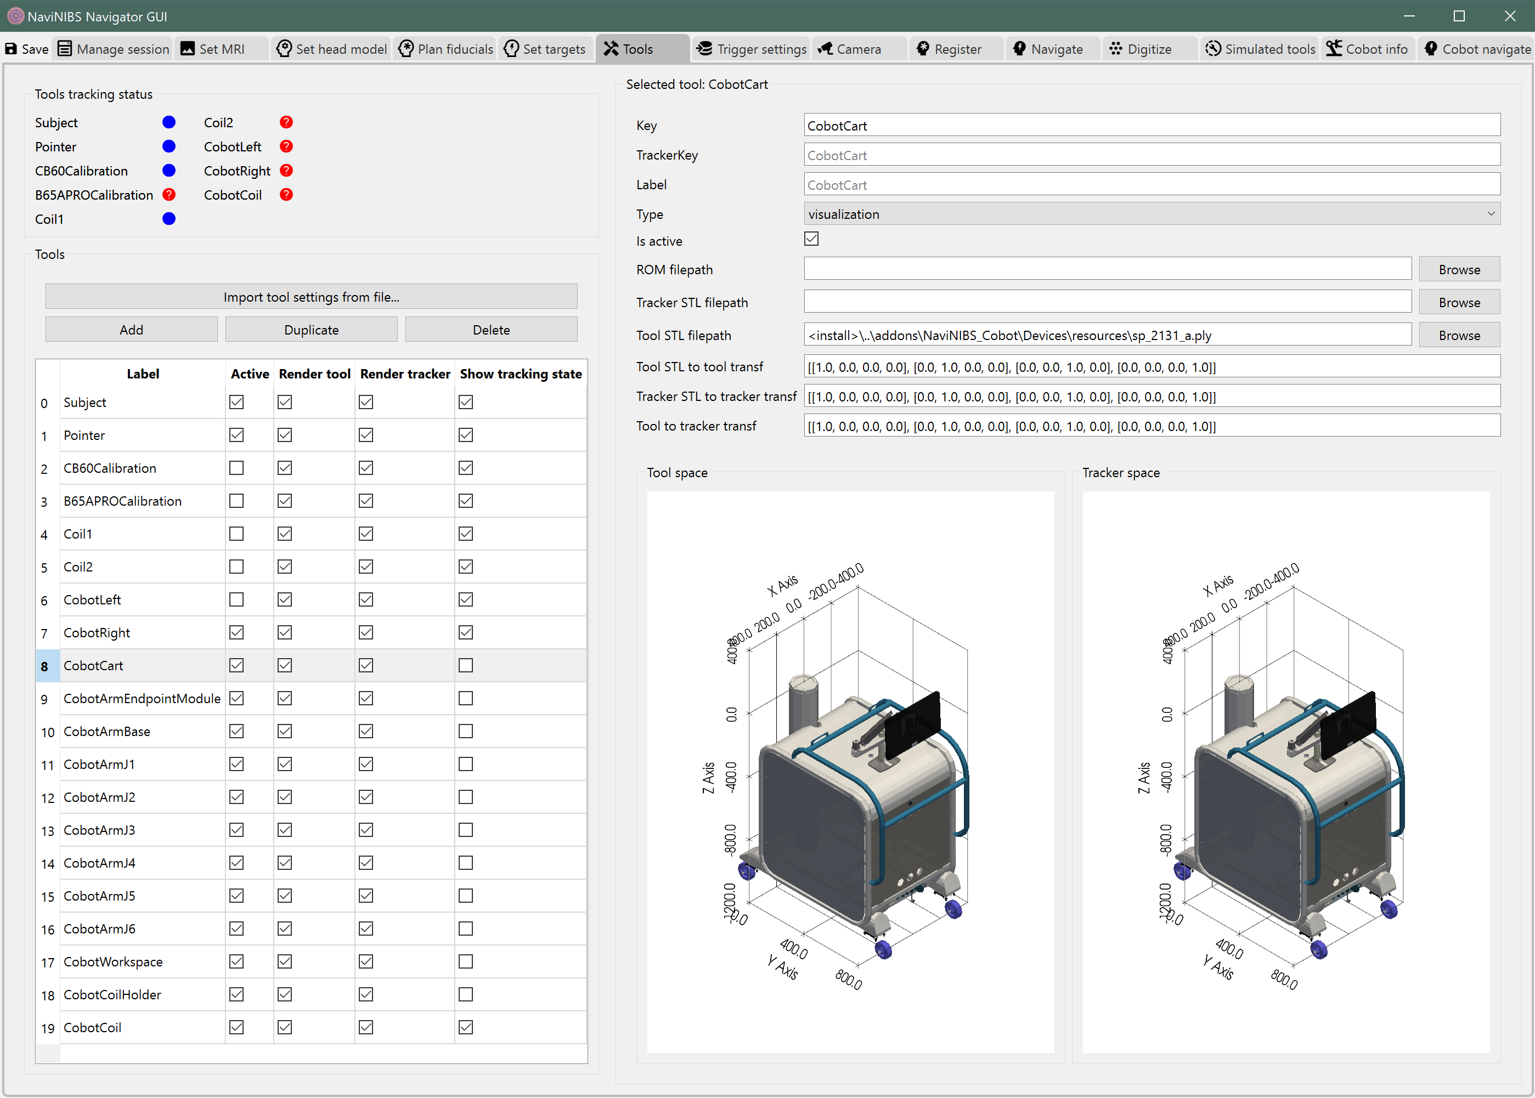Screen dimensions: 1535x1098
Task: Open the Manage session tab
Action: pyautogui.click(x=114, y=49)
